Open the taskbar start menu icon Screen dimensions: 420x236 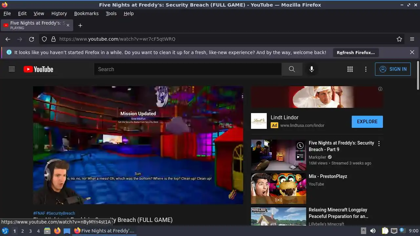(x=5, y=231)
